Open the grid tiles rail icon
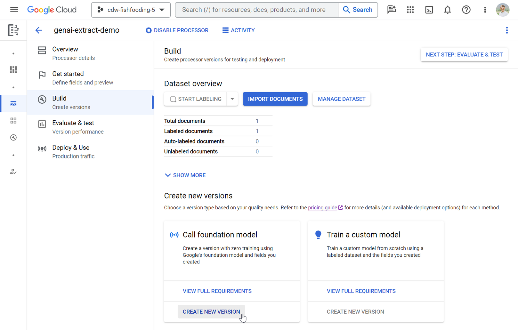Image resolution: width=518 pixels, height=330 pixels. 13,121
